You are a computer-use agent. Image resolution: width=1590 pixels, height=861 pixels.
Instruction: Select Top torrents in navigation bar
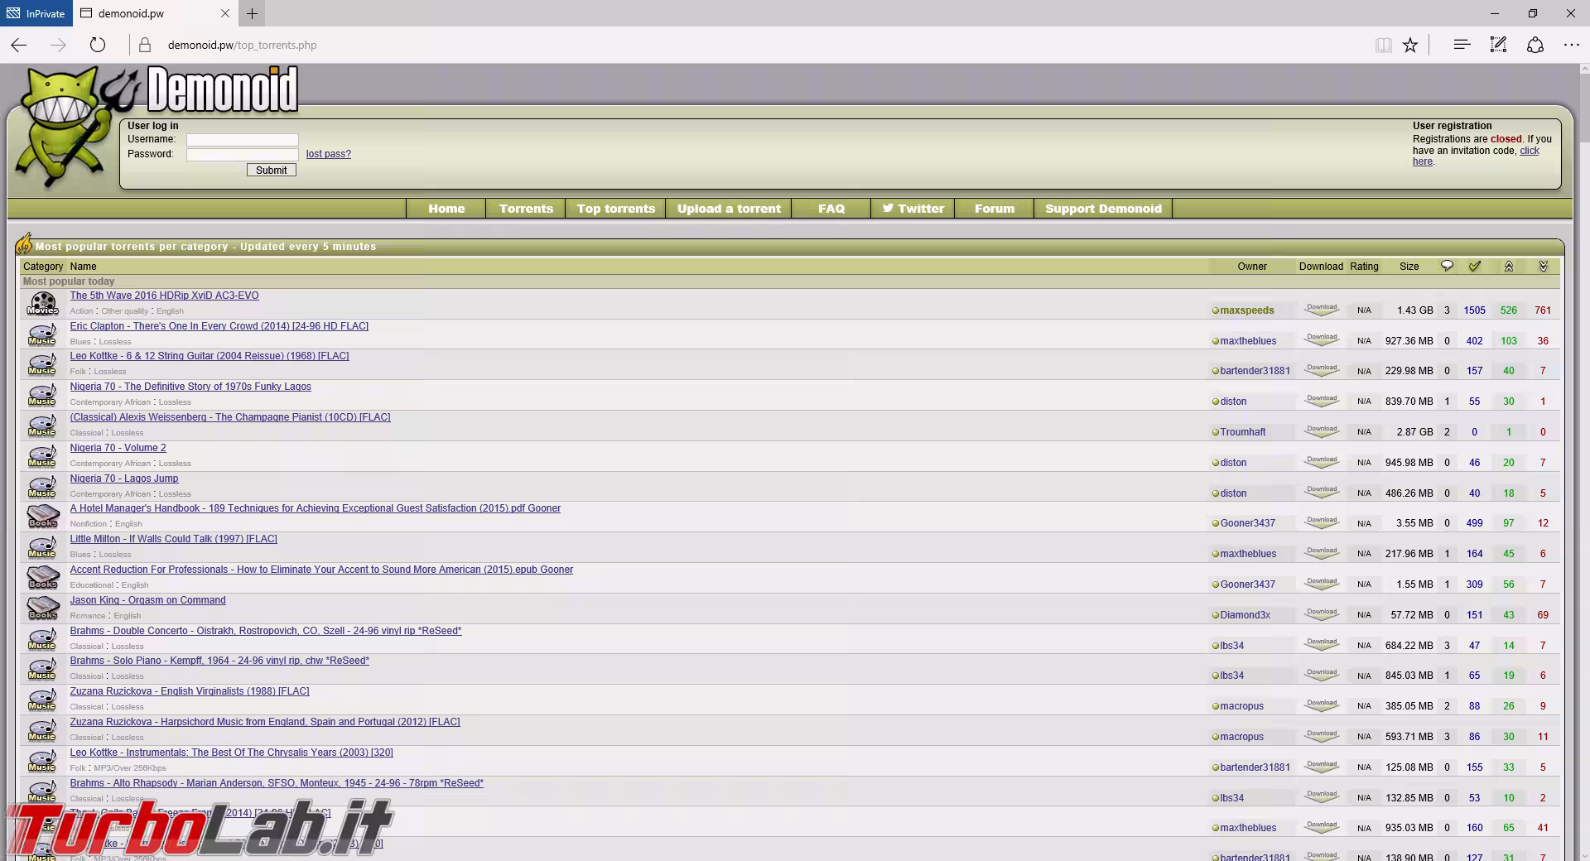[x=616, y=209]
